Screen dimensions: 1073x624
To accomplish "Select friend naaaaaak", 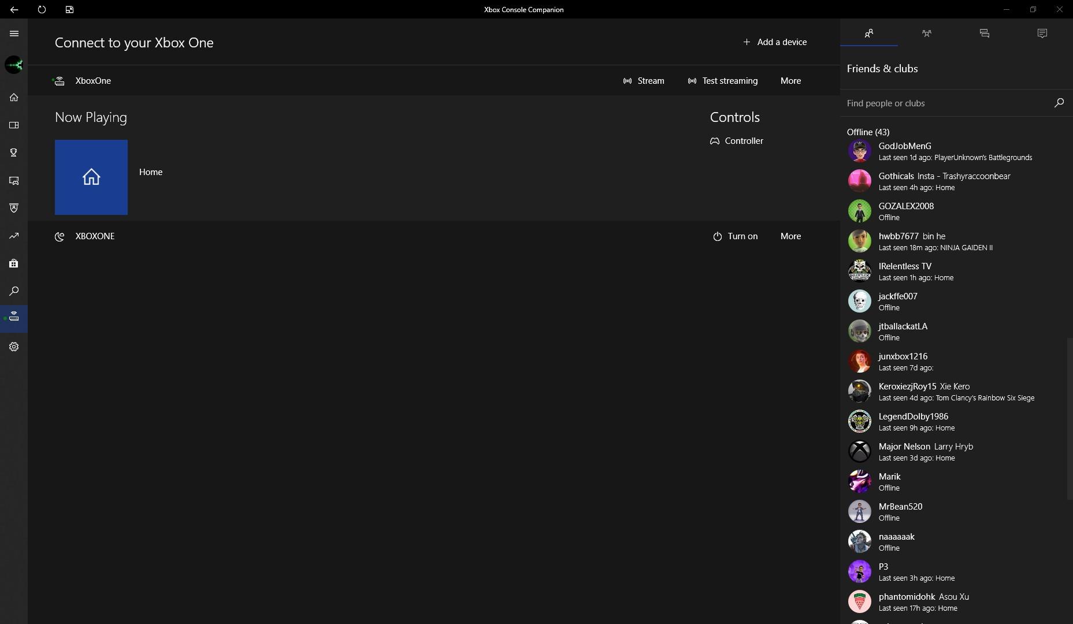I will click(x=953, y=542).
